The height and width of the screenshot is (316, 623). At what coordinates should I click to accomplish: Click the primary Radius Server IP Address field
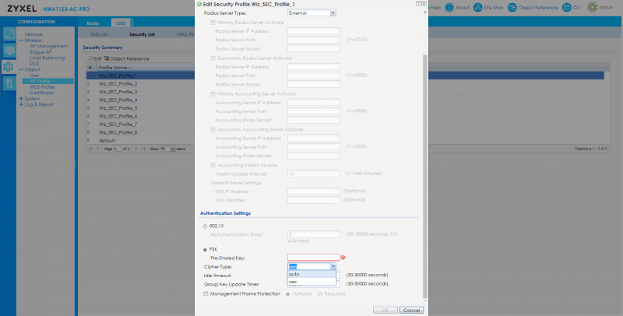[314, 31]
